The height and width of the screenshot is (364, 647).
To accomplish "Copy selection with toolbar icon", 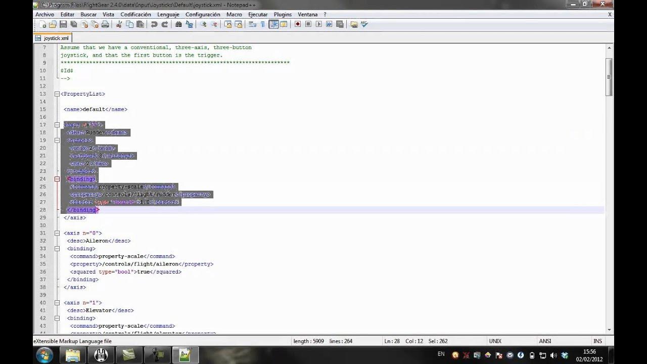I will click(130, 24).
